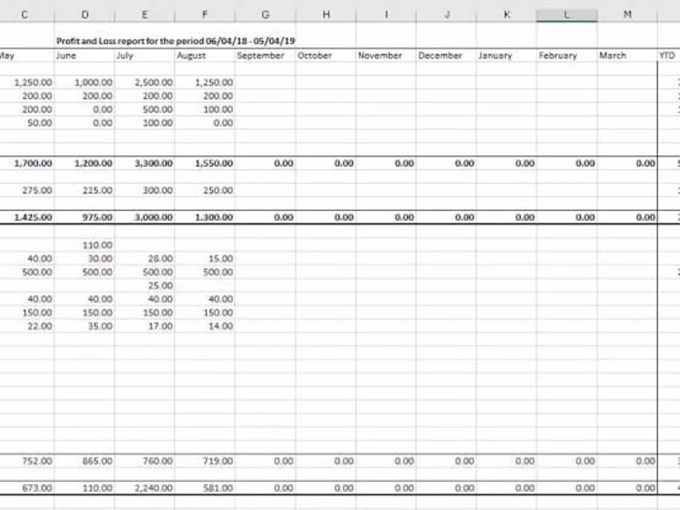Select column header G
Screen dimensions: 680x510
tap(265, 15)
